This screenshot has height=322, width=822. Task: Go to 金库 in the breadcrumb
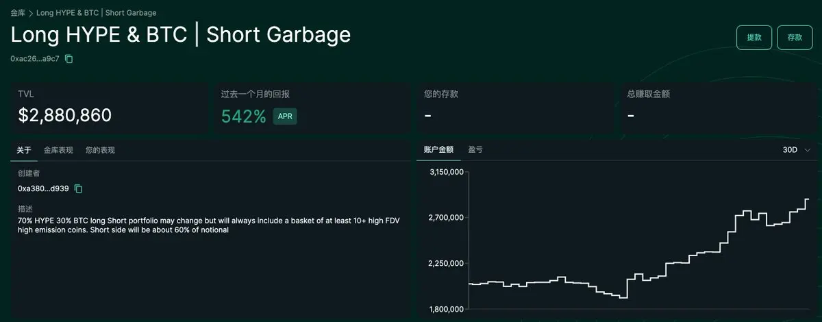18,12
